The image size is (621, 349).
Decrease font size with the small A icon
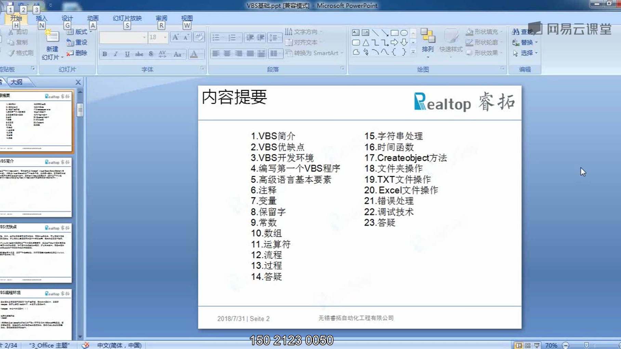point(186,37)
